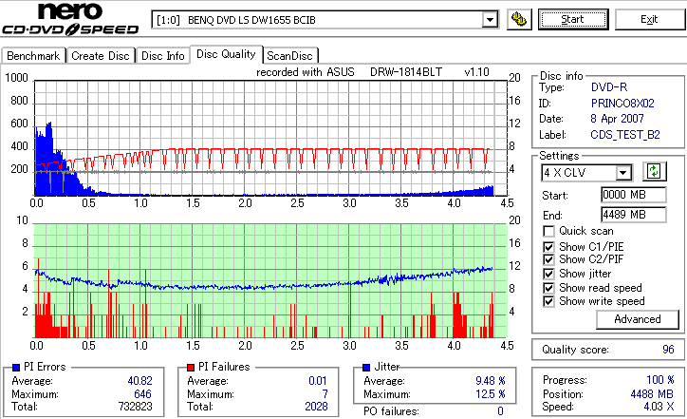Screen dimensions: 687x419
Task: Click the Jitter maximum 12.5 % value
Action: (491, 394)
